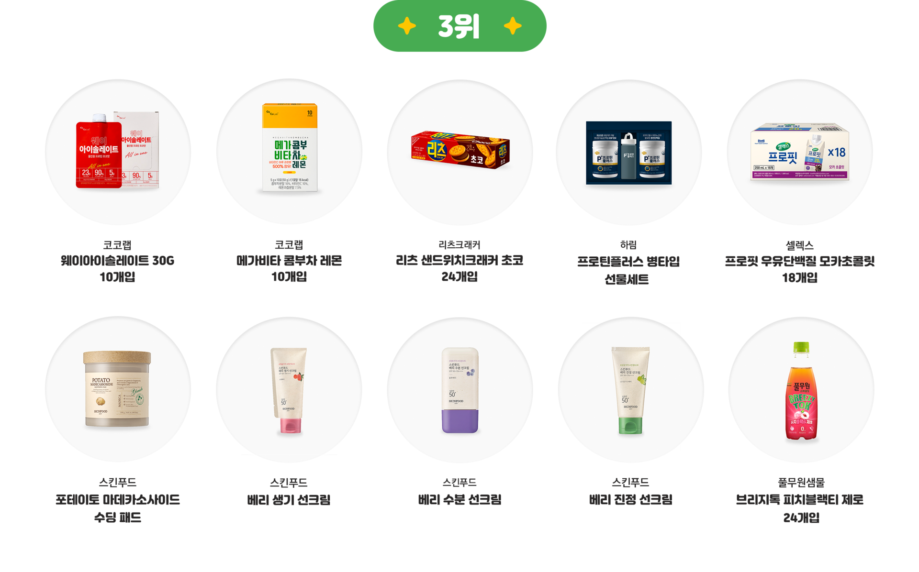The width and height of the screenshot is (919, 572).
Task: Open the pink-capped 베리 생기 선크림 tube
Action: (289, 389)
